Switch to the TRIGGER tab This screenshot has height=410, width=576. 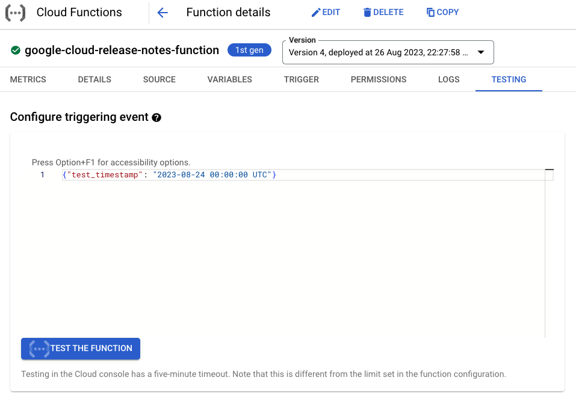click(301, 79)
